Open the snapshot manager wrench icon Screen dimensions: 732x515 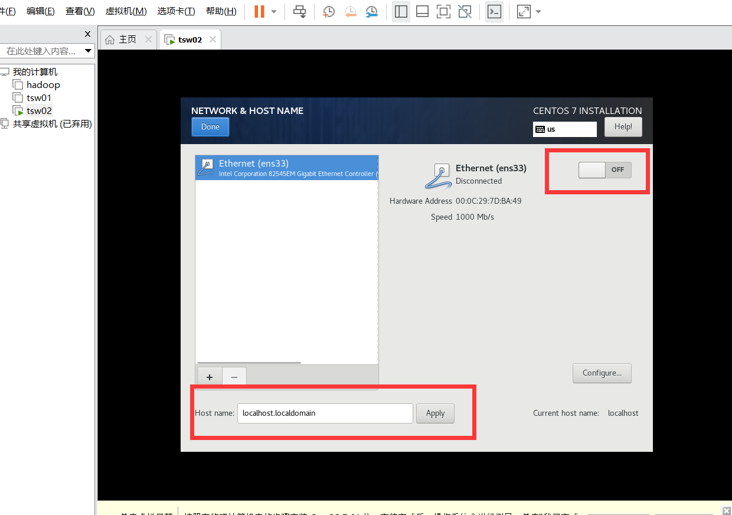tap(371, 12)
